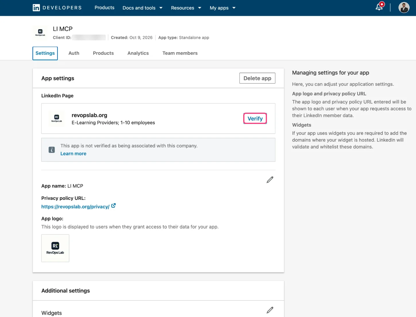The height and width of the screenshot is (317, 416).
Task: Go to the Team members tab
Action: (180, 53)
